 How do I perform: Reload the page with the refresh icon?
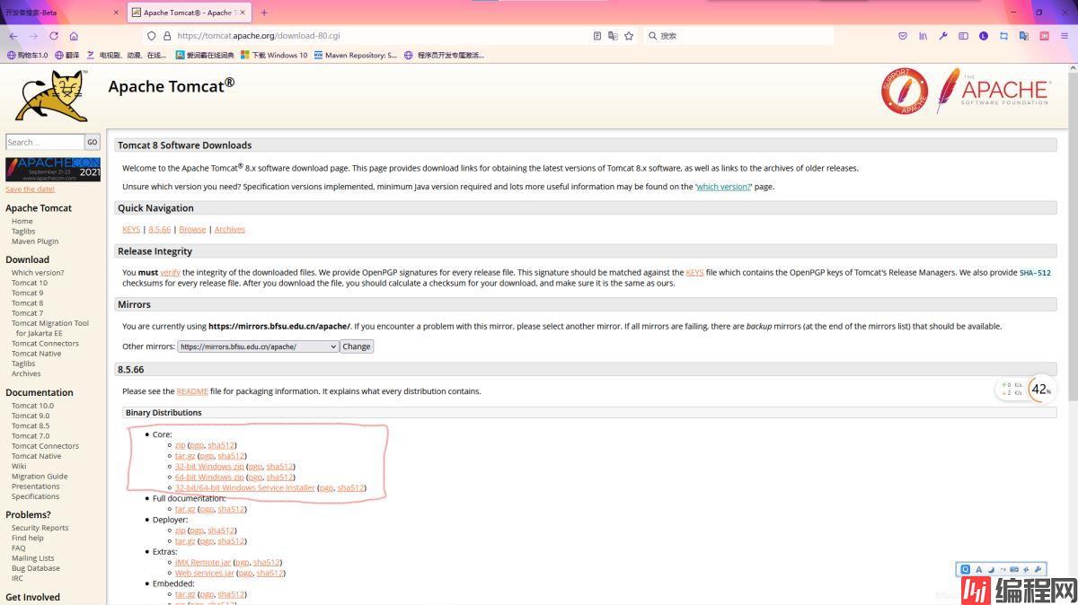(54, 36)
